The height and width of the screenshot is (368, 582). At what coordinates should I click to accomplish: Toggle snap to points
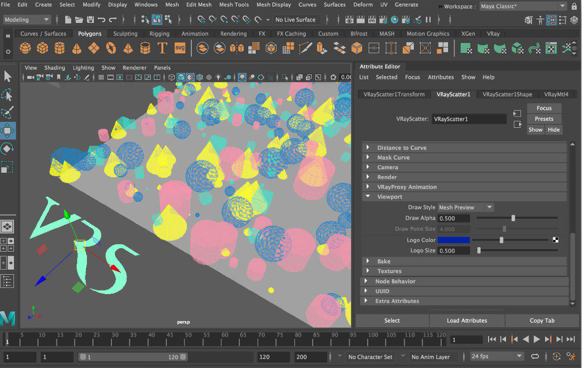(x=224, y=19)
